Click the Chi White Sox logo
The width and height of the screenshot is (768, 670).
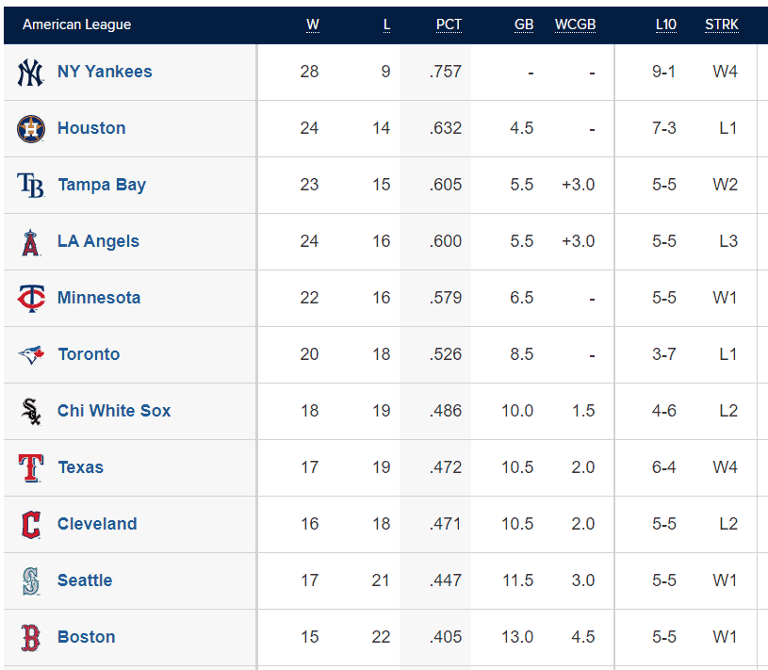coord(31,412)
